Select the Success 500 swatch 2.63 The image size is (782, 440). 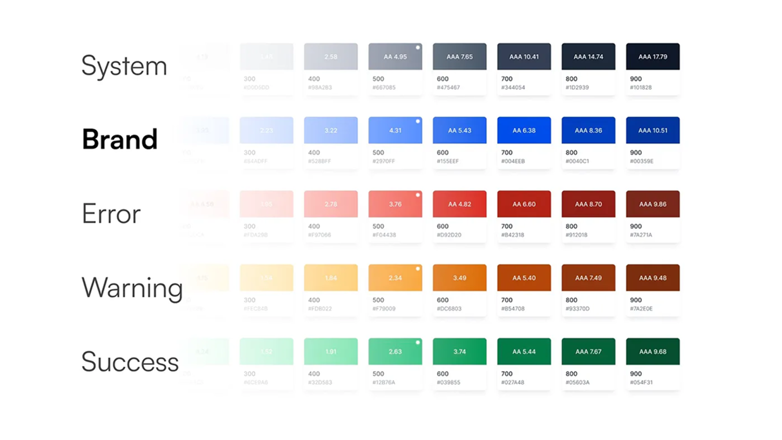tap(395, 351)
